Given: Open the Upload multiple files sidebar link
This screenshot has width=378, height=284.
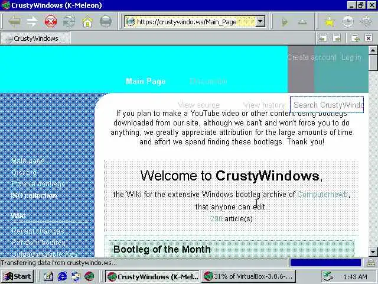Looking at the screenshot, I should (44, 254).
